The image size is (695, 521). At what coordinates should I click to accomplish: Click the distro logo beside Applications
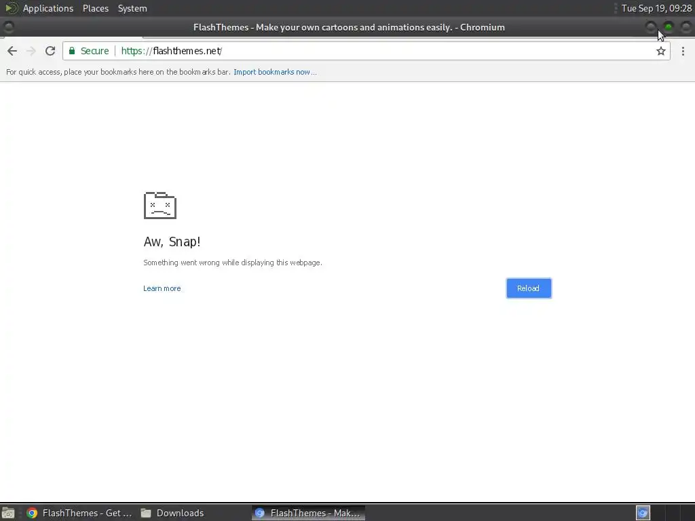point(11,8)
